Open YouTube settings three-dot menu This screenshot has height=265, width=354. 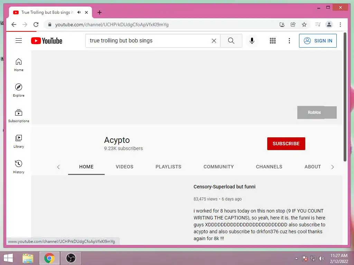pos(289,41)
